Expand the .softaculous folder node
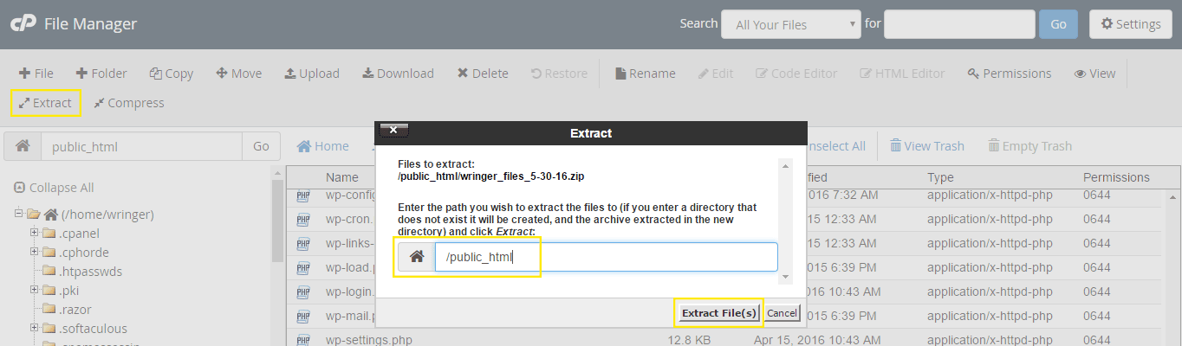The height and width of the screenshot is (346, 1182). 35,328
